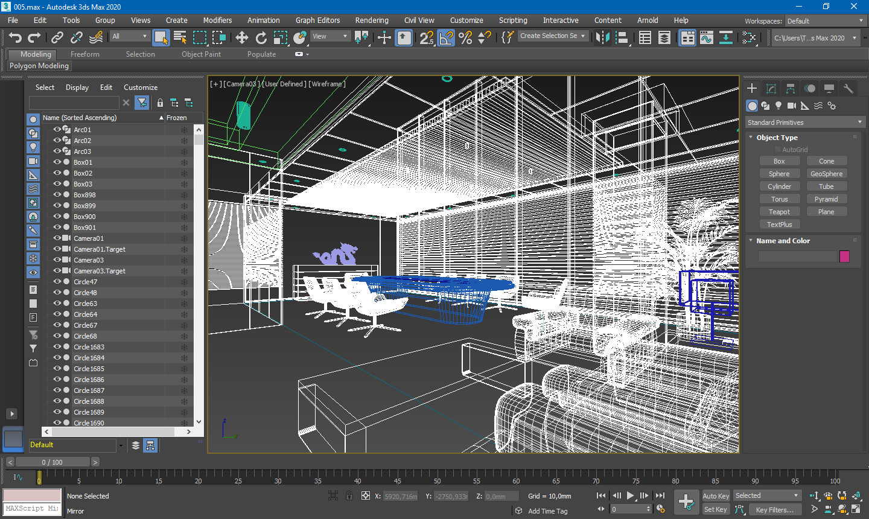Hide Box01 using its eye icon

(x=57, y=162)
